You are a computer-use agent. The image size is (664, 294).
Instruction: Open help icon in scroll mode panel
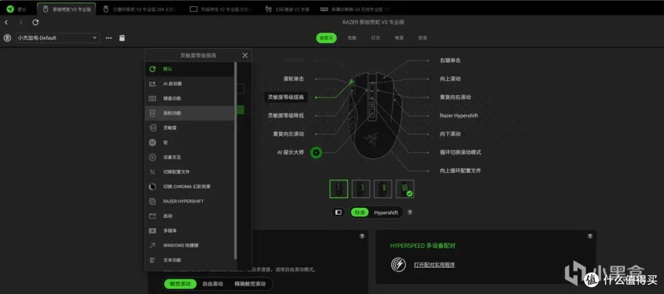[x=362, y=236]
